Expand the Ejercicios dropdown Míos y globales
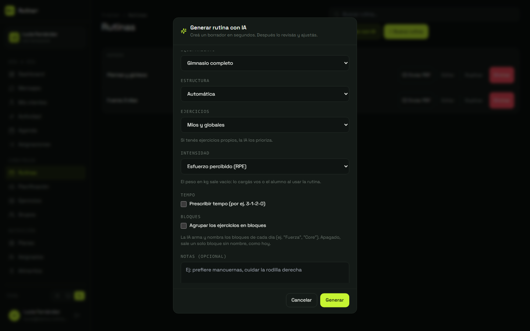This screenshot has width=530, height=331. 265,125
